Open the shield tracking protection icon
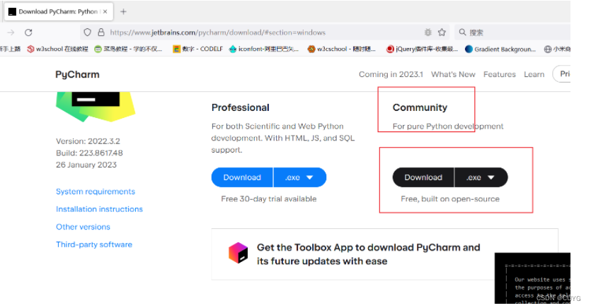The height and width of the screenshot is (308, 591). (88, 32)
